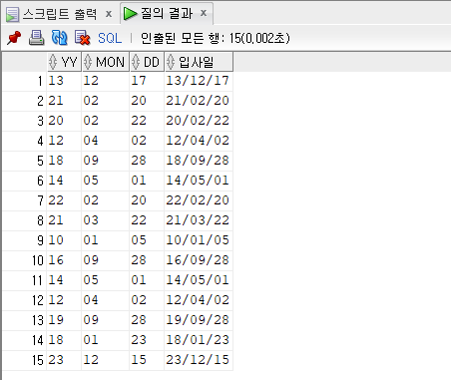Show the SQL statement link

coord(110,38)
